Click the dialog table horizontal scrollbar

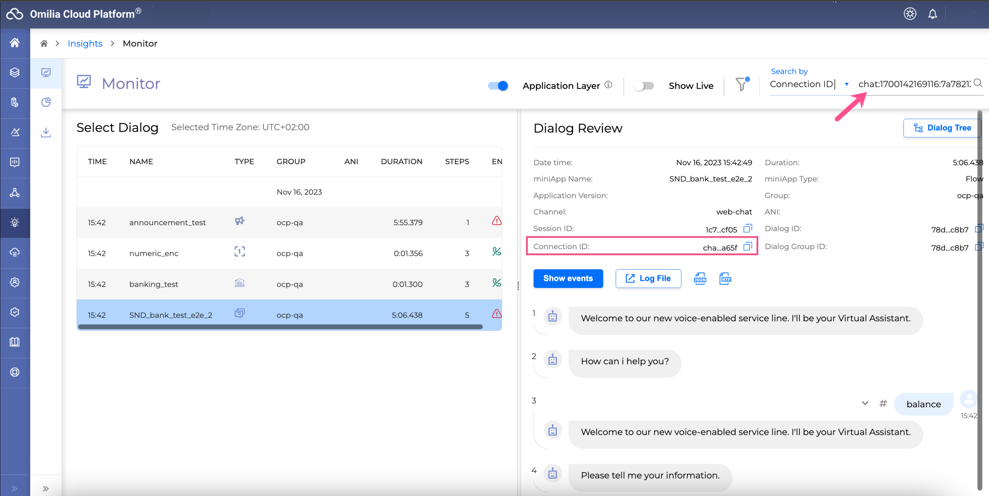pos(280,327)
